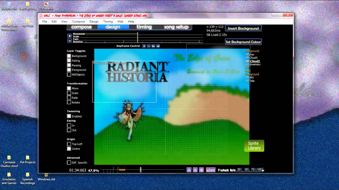Screen dimensions: 339x190
Task: Open the File menu
Action: [45, 21]
